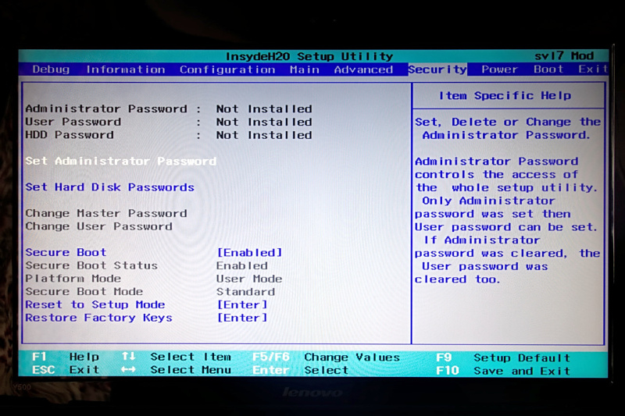Go to the Advanced tab
This screenshot has width=625, height=416.
363,69
